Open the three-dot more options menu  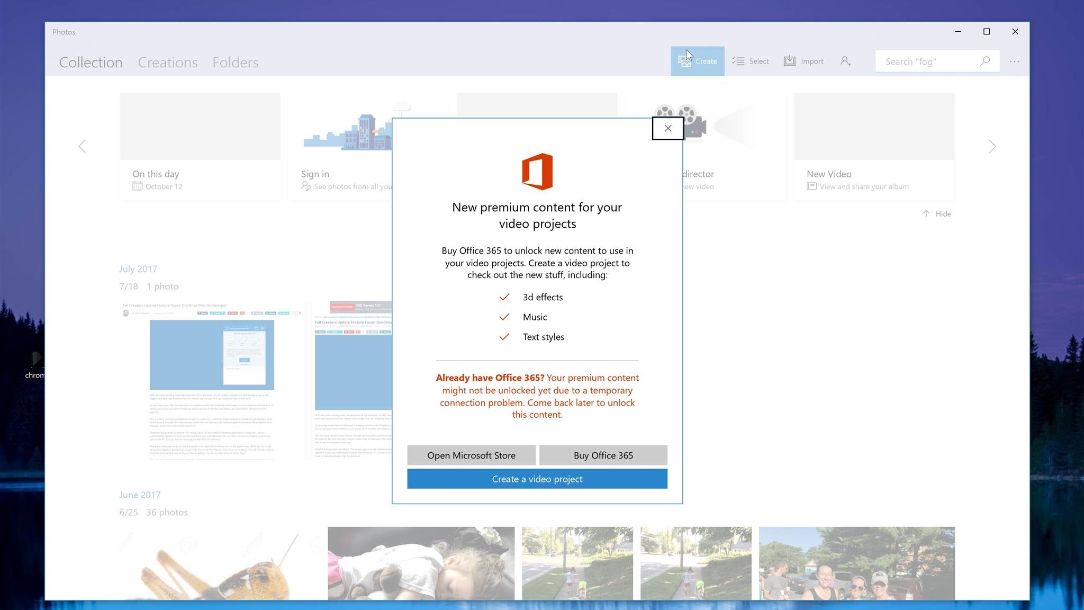point(1014,61)
